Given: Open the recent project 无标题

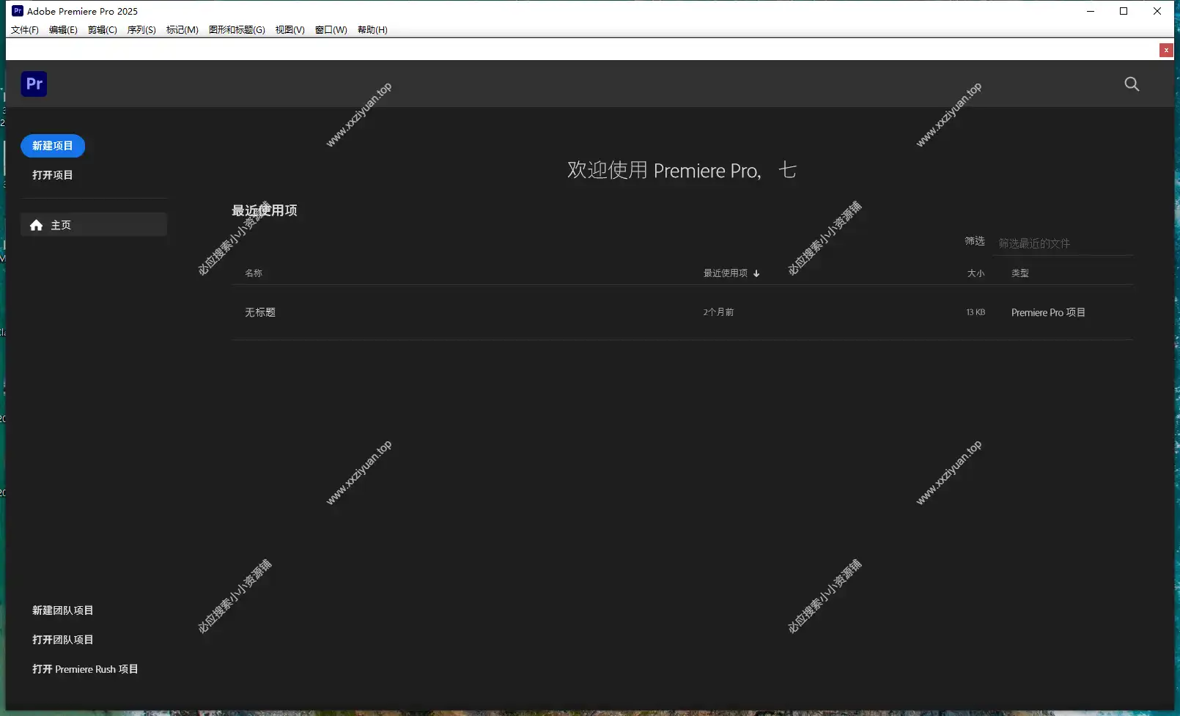Looking at the screenshot, I should point(260,312).
